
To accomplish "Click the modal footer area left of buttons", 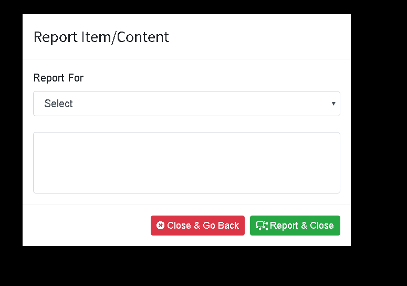I will tap(87, 225).
